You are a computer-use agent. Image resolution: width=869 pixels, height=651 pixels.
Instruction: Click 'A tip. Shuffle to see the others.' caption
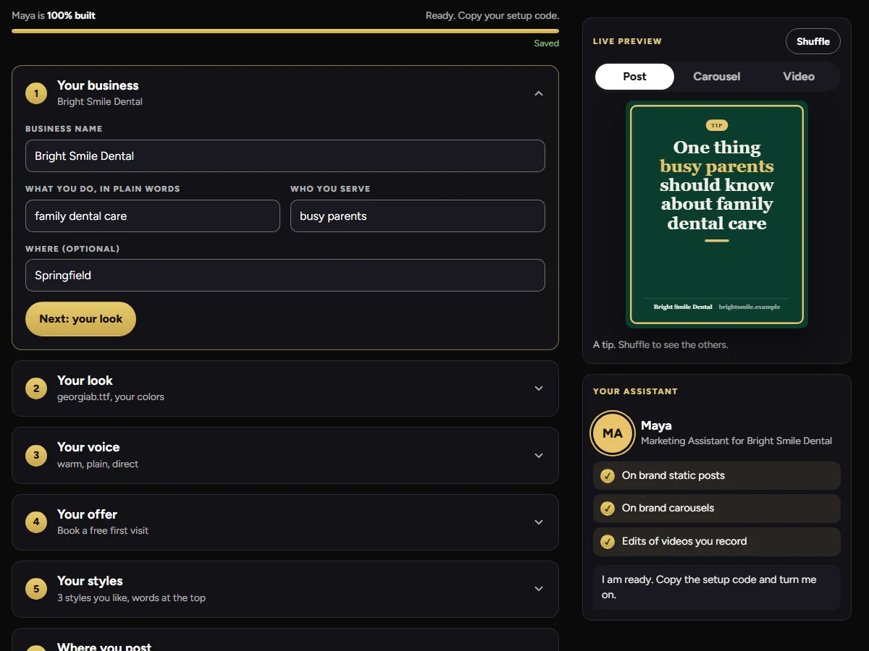pyautogui.click(x=660, y=345)
